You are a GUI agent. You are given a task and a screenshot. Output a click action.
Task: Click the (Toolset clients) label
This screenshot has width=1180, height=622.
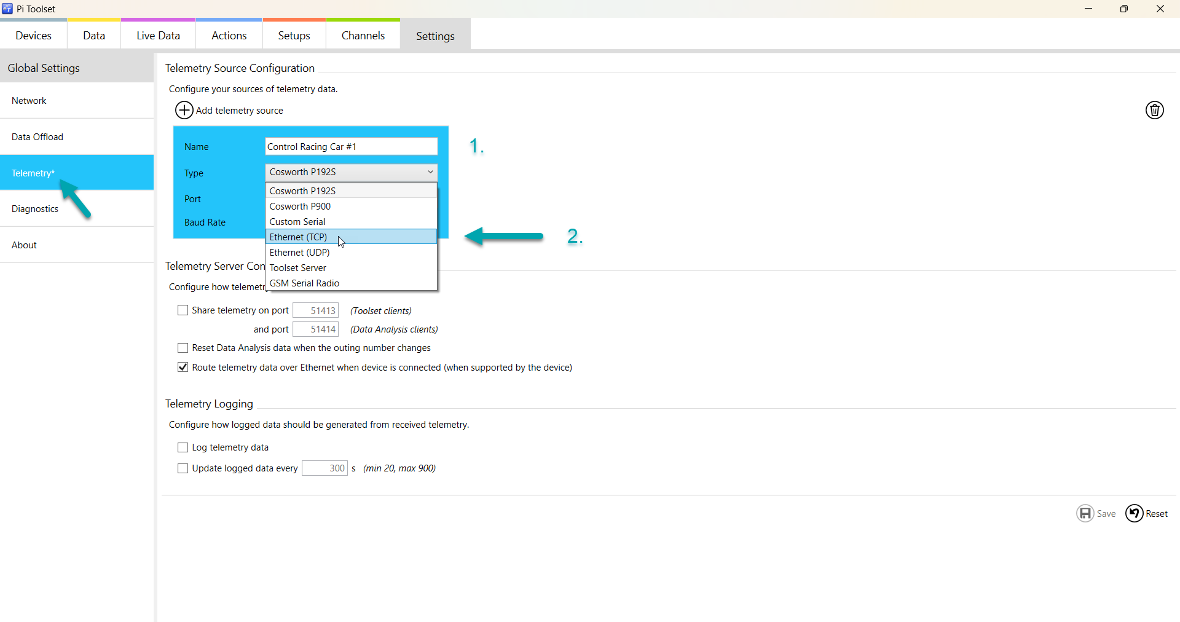[381, 311]
